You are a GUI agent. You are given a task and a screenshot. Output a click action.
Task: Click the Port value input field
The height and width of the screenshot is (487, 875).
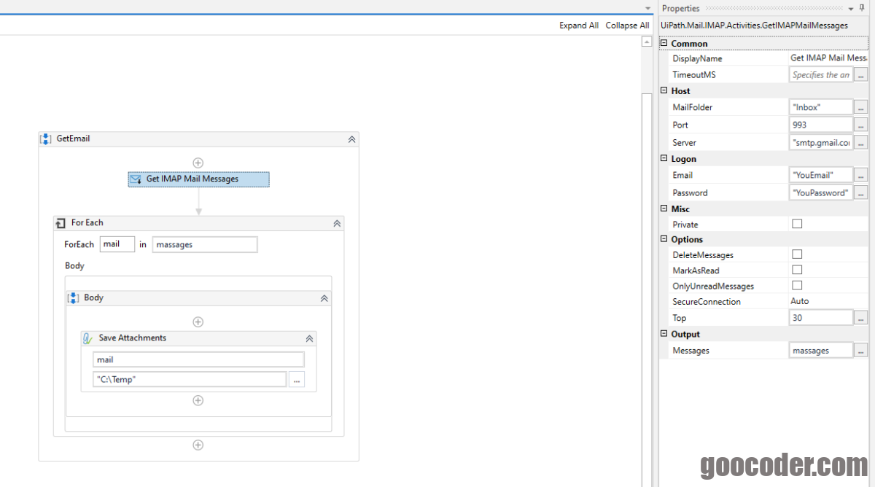[820, 124]
